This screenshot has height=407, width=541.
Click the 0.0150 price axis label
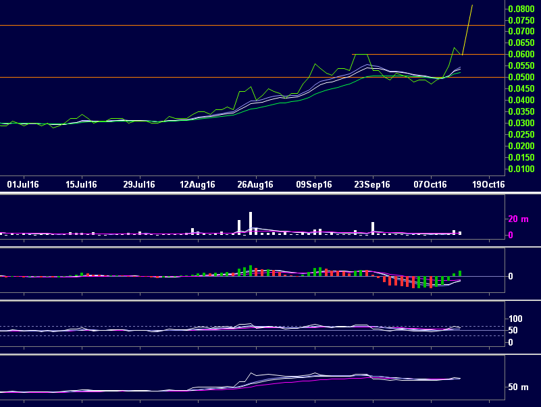[x=521, y=158]
